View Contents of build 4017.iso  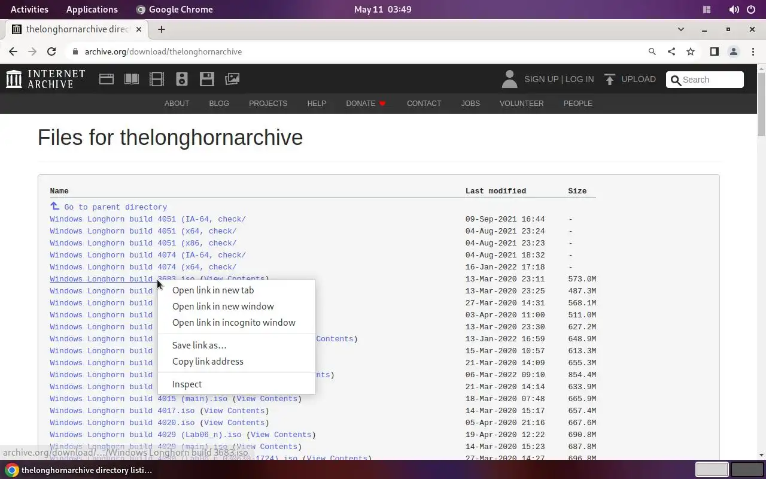234,411
